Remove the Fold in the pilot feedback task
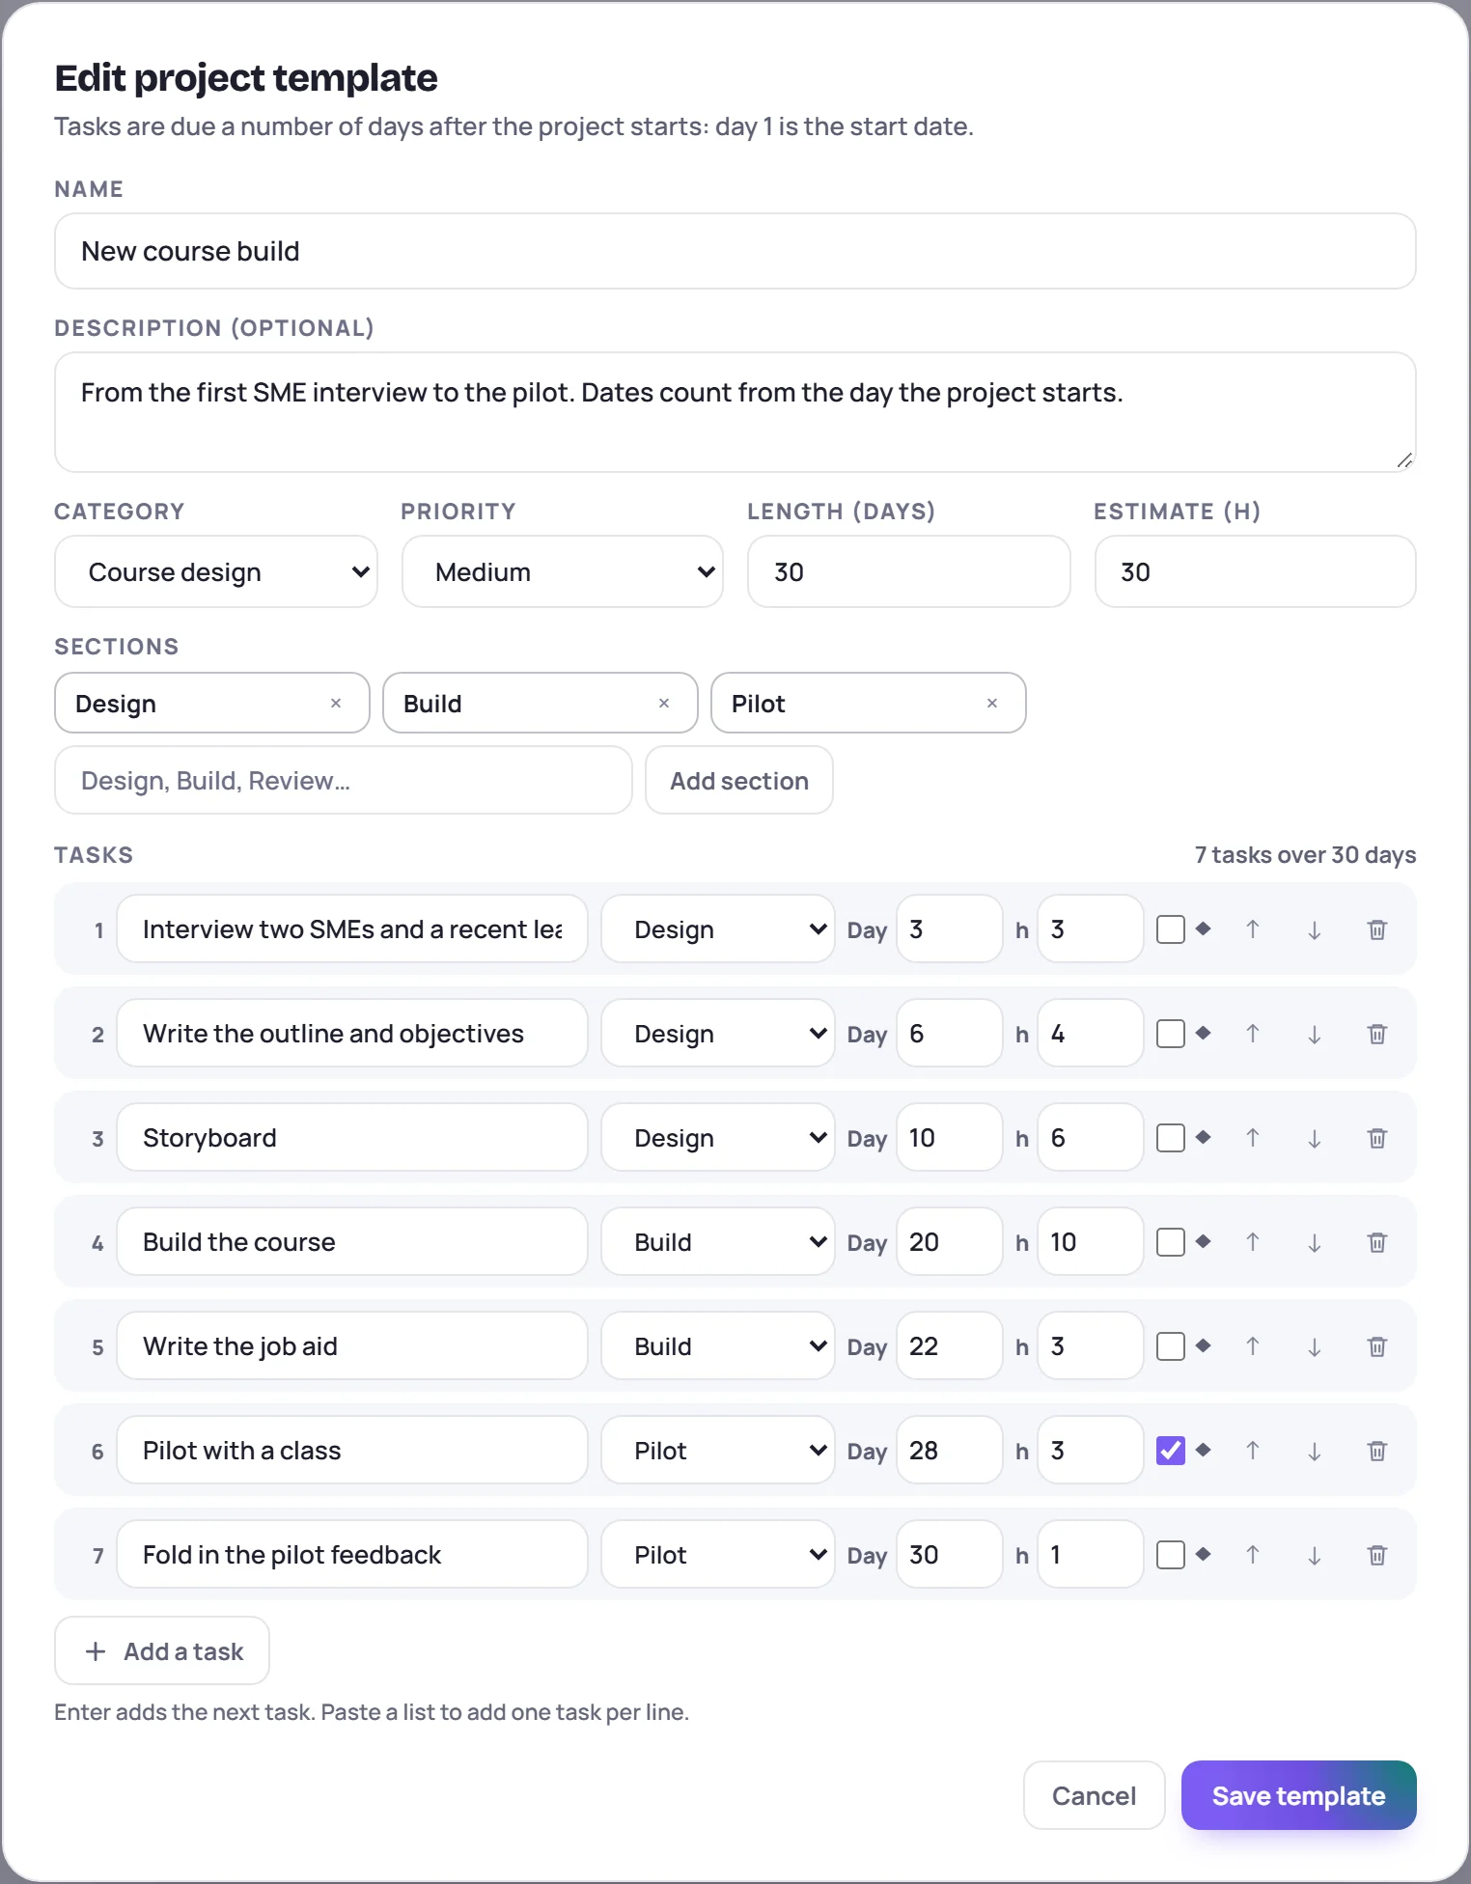The image size is (1471, 1884). pyautogui.click(x=1377, y=1555)
